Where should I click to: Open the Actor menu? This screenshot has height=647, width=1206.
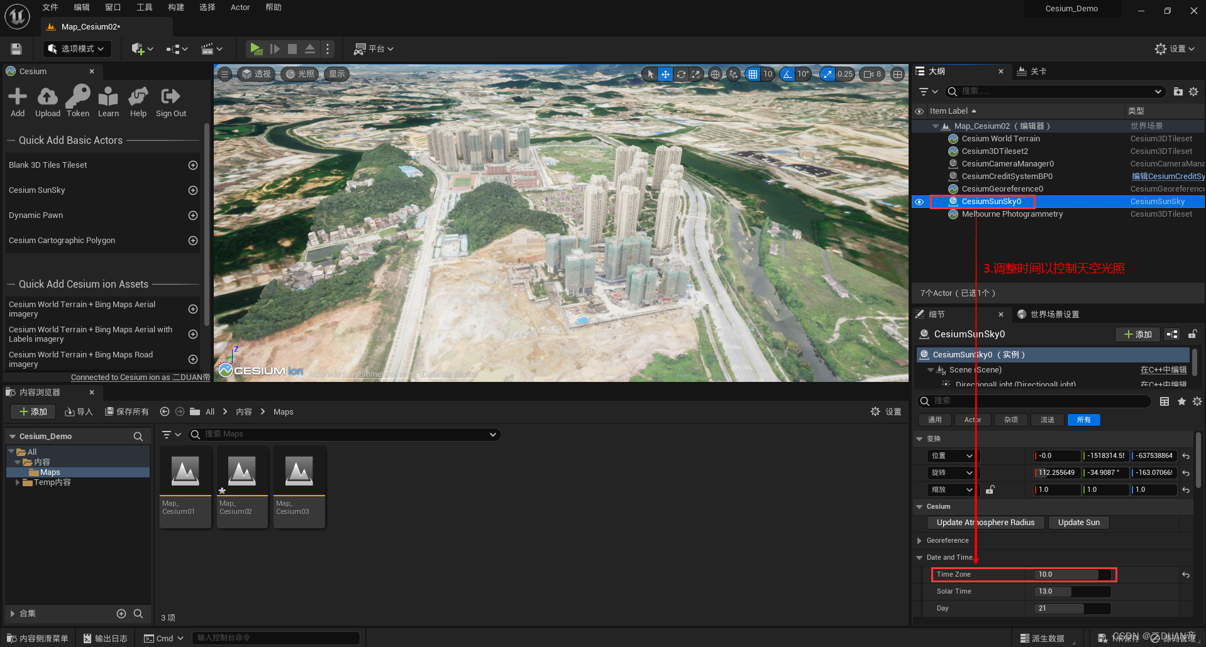240,8
